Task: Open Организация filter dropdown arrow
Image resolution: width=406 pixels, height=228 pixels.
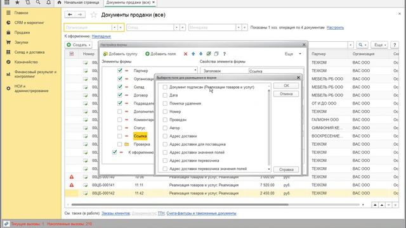Action: 114,27
